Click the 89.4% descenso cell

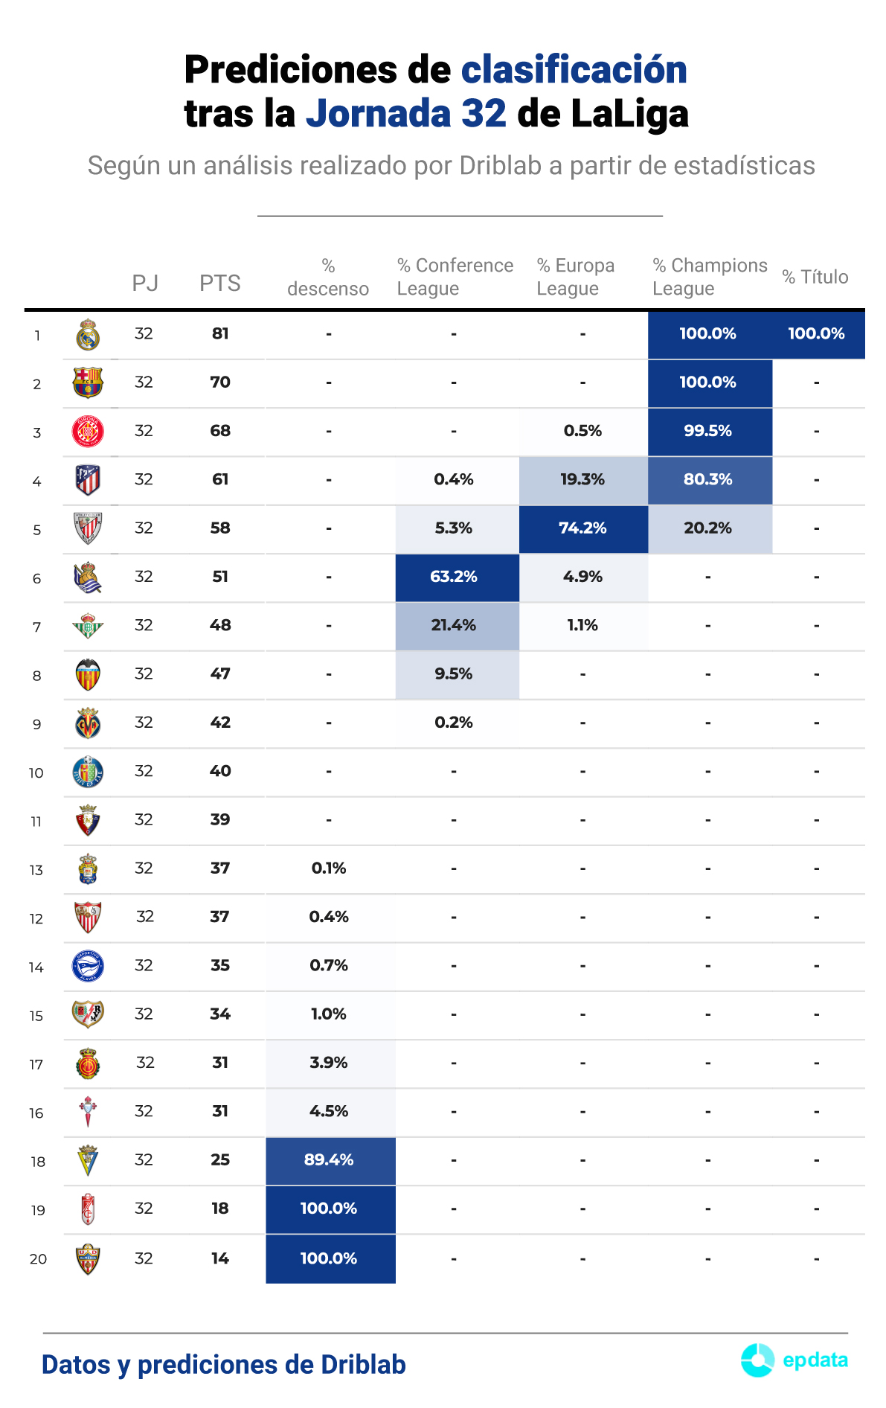click(330, 1160)
